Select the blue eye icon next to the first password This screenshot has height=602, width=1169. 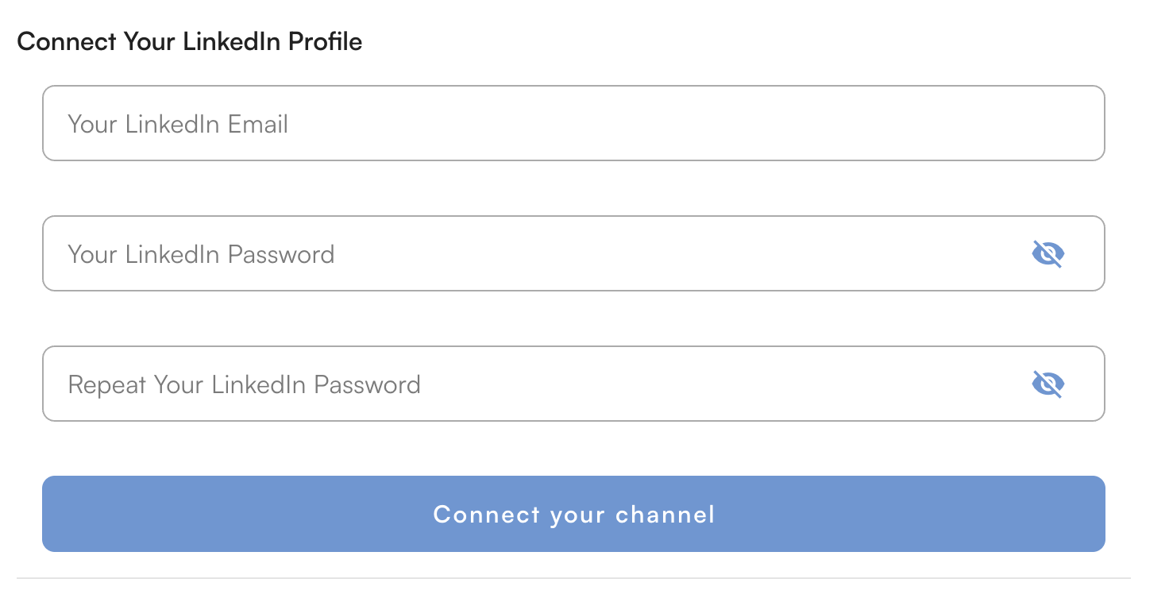(1048, 253)
